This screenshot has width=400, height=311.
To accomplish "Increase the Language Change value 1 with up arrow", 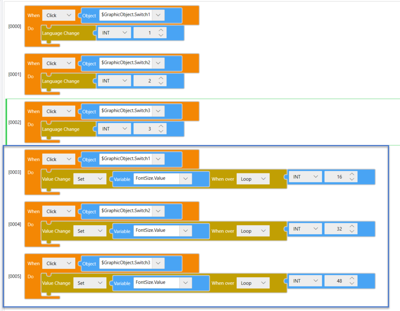I will 161,30.
